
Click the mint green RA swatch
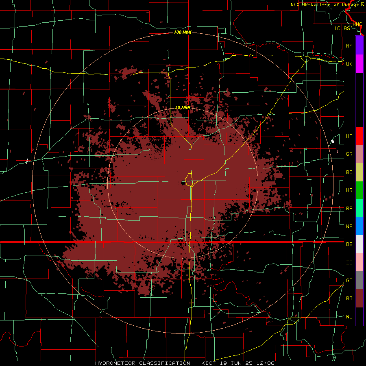click(359, 208)
